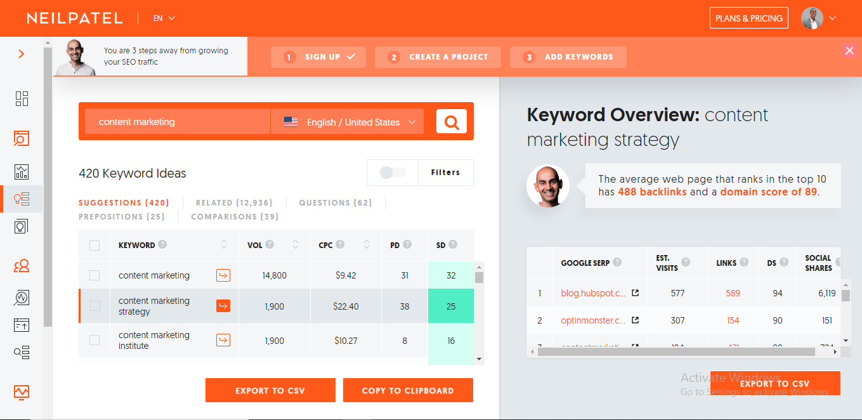Screen dimensions: 862x420
Task: Open the site audit magnifier icon
Action: (22, 138)
